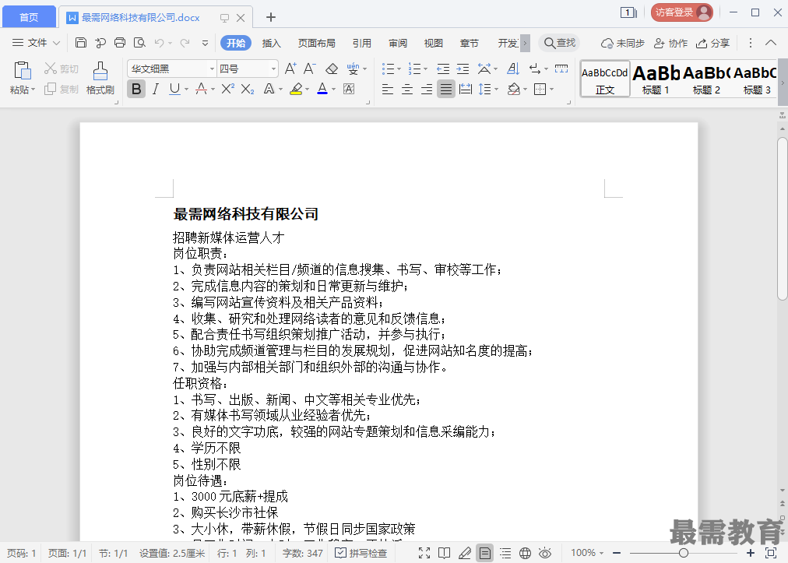
Task: Expand ribbon tabs scroll arrow
Action: (x=525, y=44)
